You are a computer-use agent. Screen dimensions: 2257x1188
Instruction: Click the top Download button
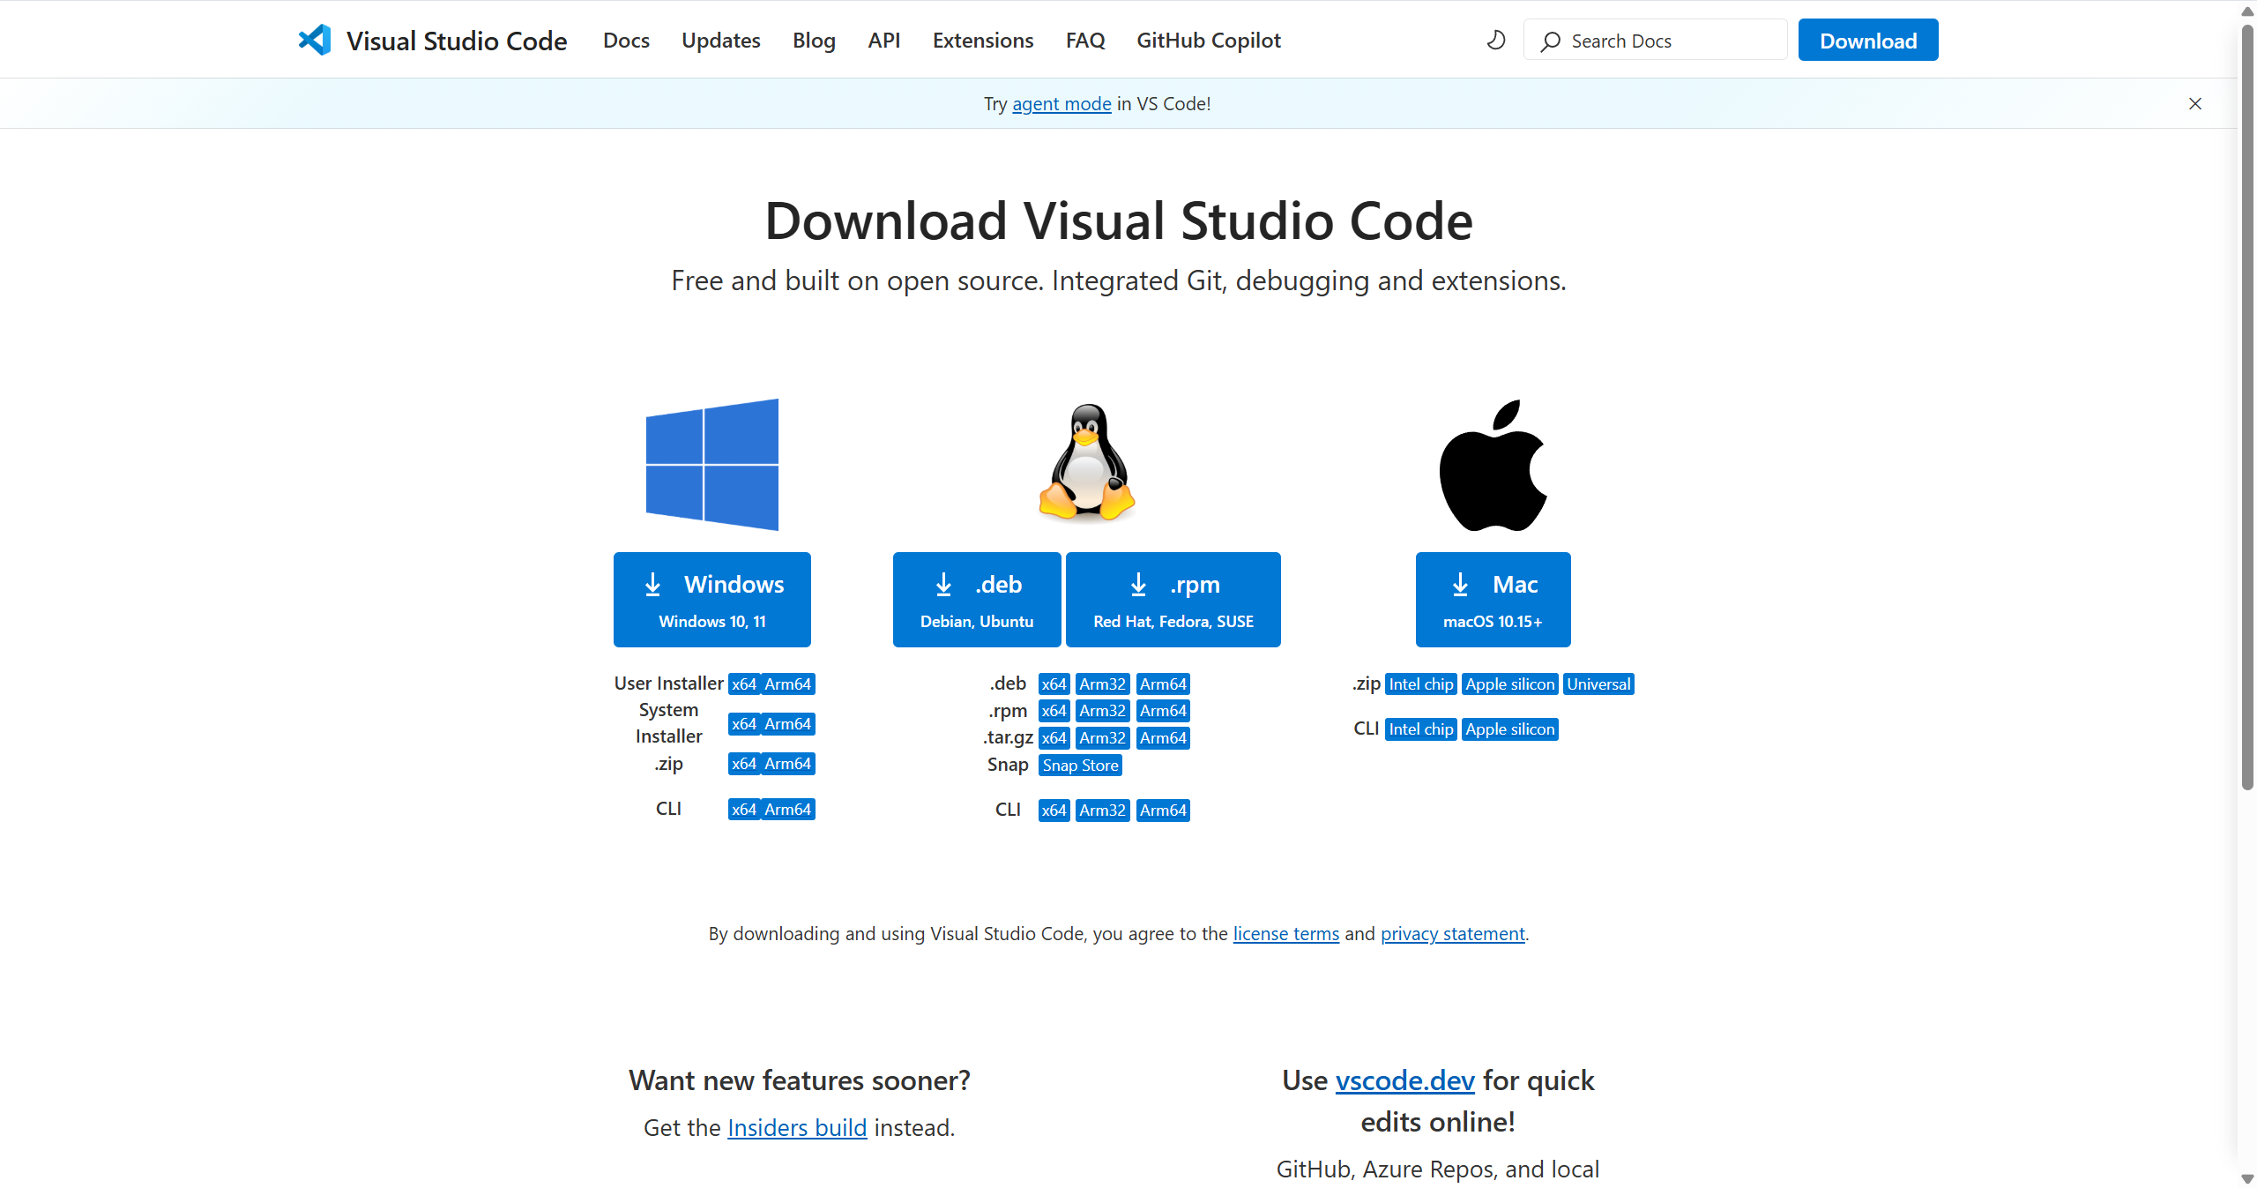pos(1868,41)
